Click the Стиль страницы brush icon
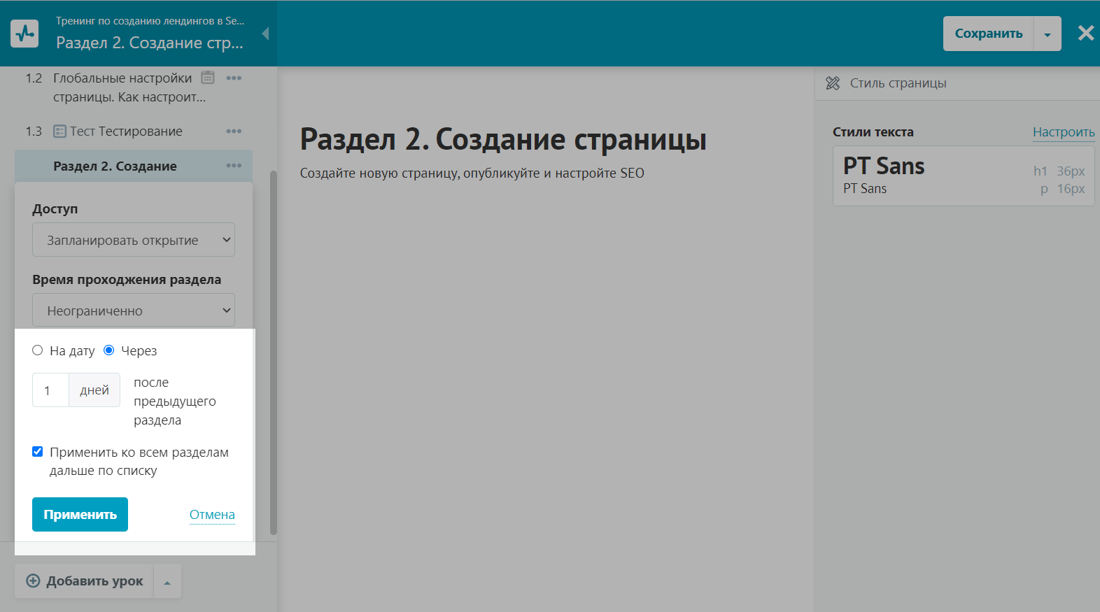This screenshot has width=1100, height=612. (833, 83)
